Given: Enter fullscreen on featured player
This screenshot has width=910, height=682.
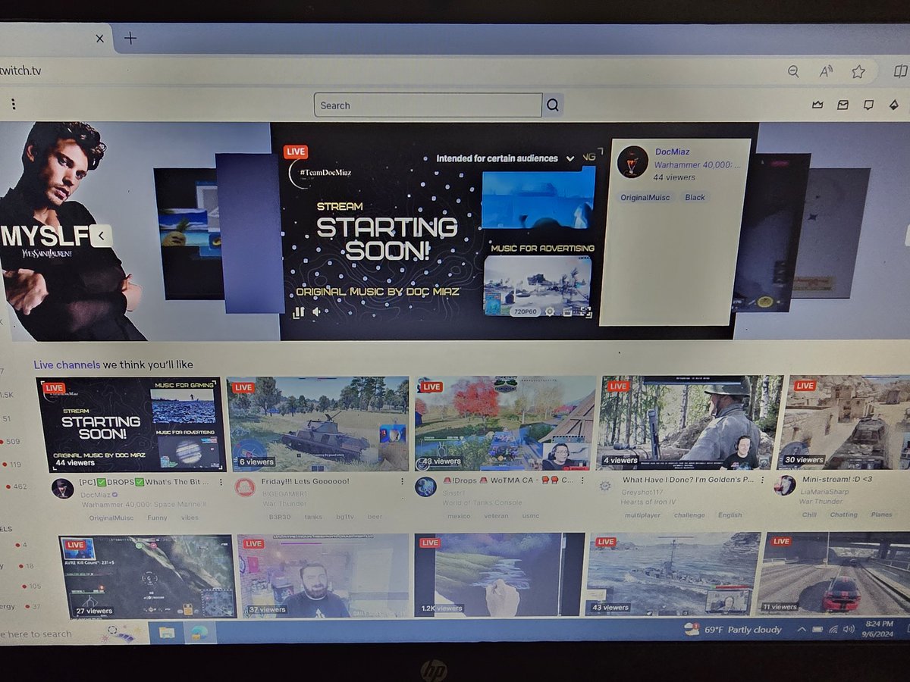Looking at the screenshot, I should (586, 311).
